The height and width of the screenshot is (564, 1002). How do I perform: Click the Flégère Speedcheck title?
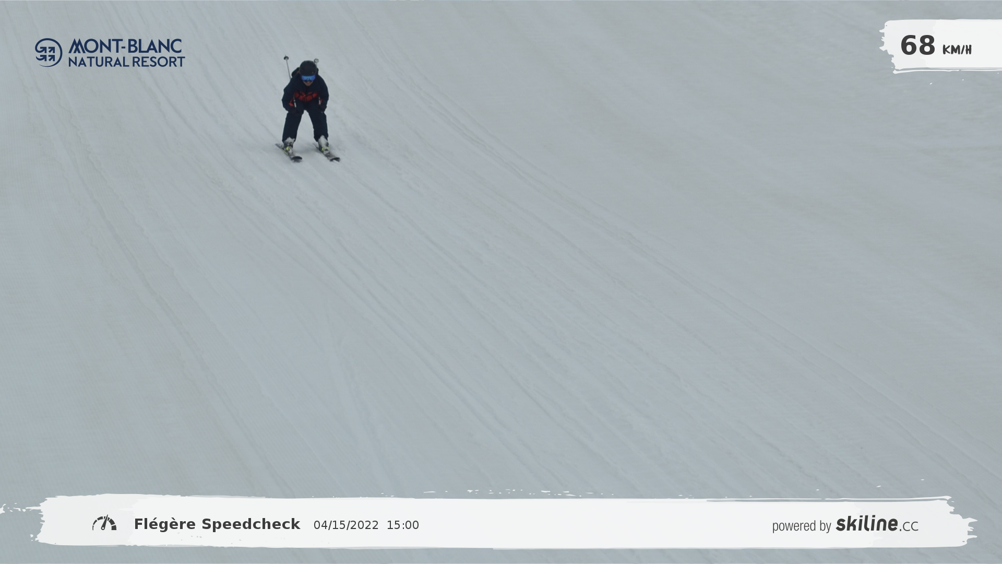click(x=217, y=524)
